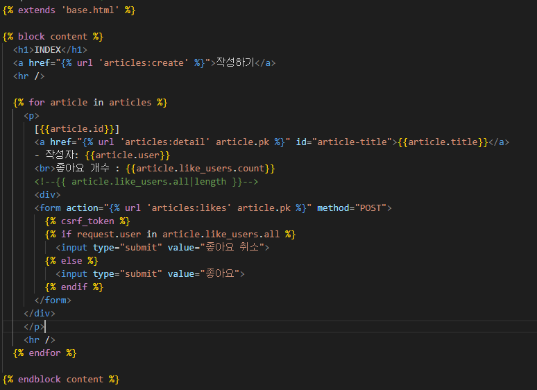Click the {{article.title}} expression
537x390 pixels.
(x=443, y=142)
